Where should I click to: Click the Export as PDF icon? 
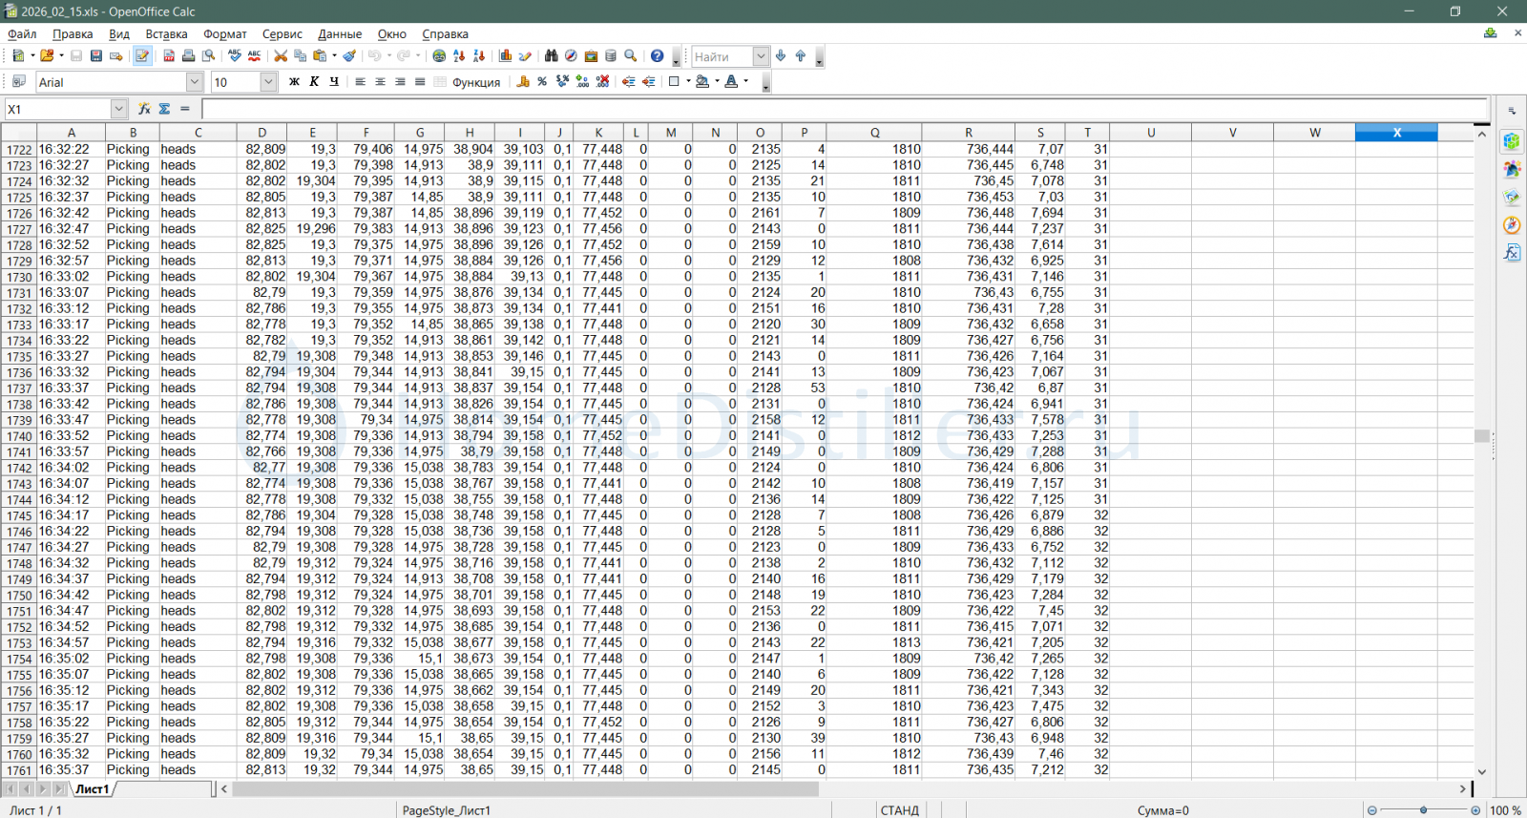point(169,56)
